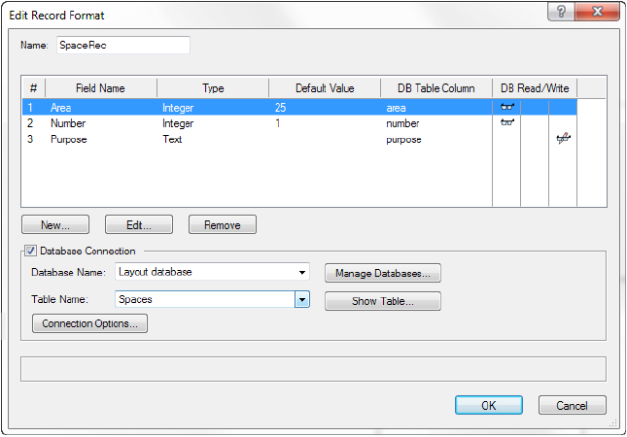Sort by the Field Name column header
Viewport: 627px width, 437px height.
pos(100,88)
